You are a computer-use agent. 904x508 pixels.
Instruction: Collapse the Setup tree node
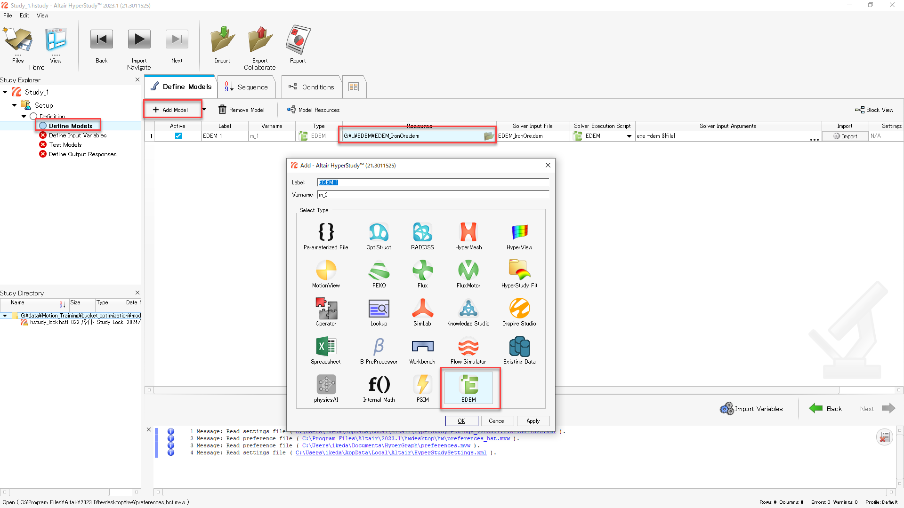coord(14,105)
